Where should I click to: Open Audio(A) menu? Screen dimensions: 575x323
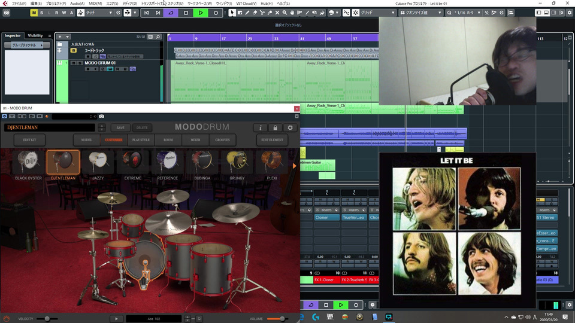tap(77, 4)
